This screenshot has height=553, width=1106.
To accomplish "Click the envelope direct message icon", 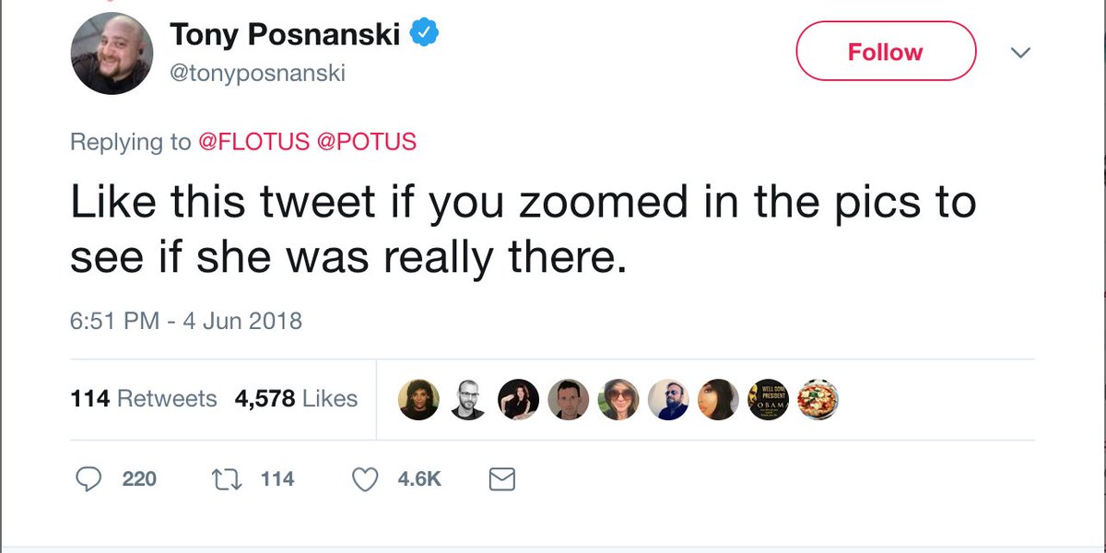I will point(501,479).
